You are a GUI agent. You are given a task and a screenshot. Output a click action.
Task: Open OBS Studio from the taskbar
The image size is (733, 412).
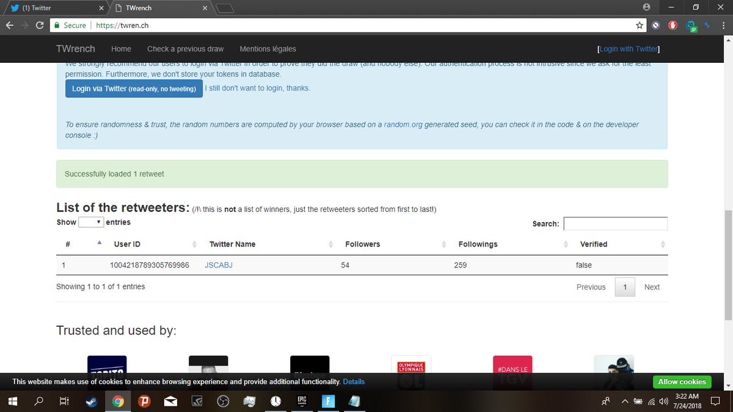pos(223,401)
